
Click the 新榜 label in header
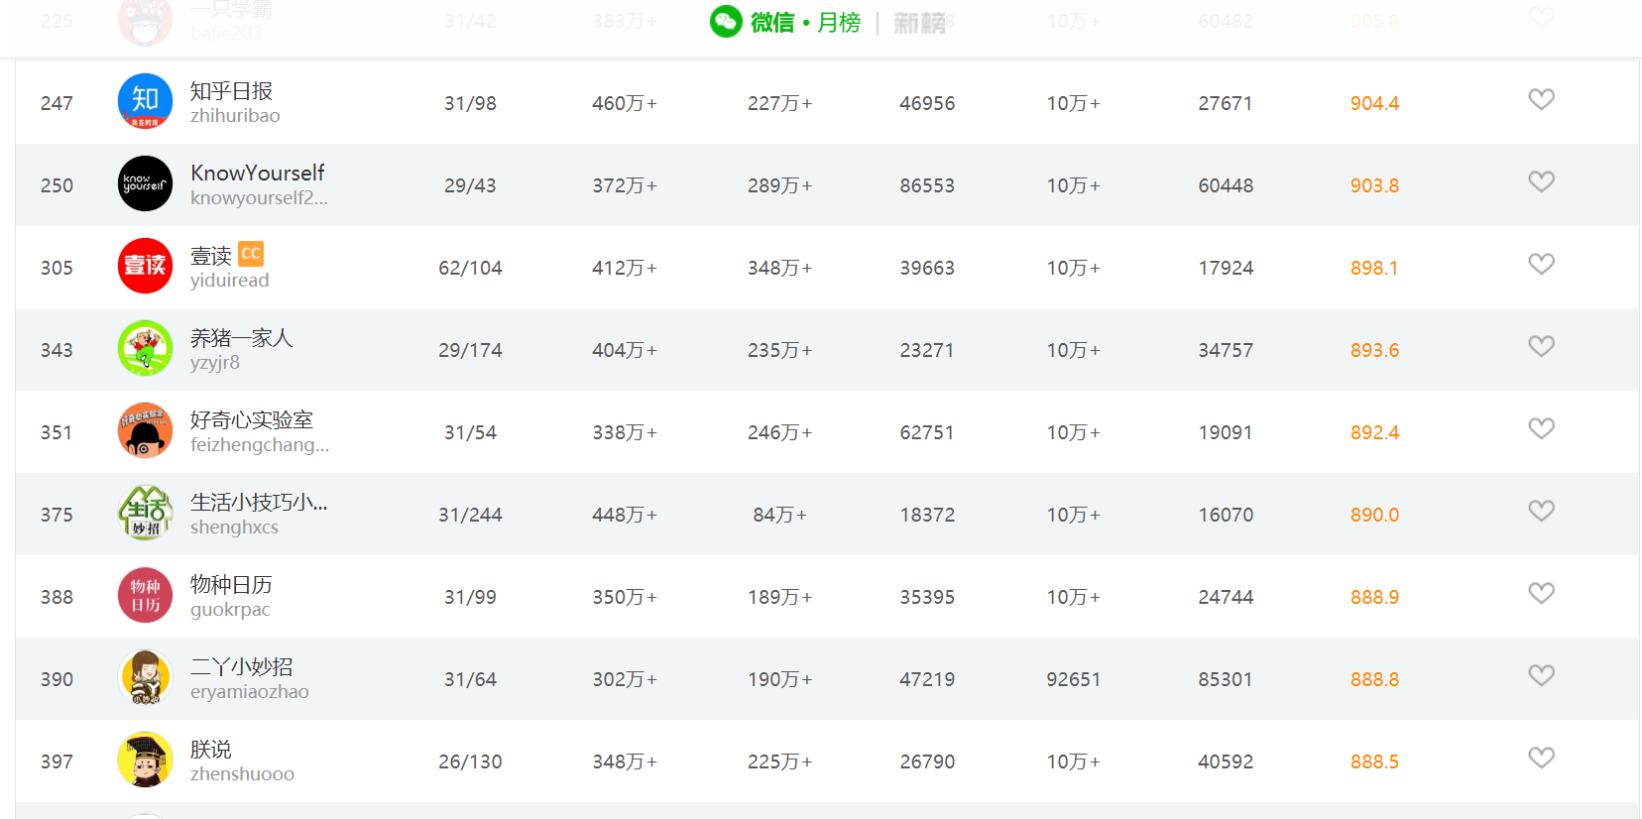(x=919, y=23)
